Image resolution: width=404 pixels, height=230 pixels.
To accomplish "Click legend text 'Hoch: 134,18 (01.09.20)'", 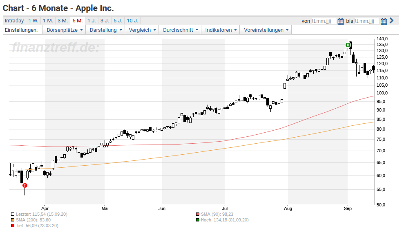I will (x=225, y=220).
